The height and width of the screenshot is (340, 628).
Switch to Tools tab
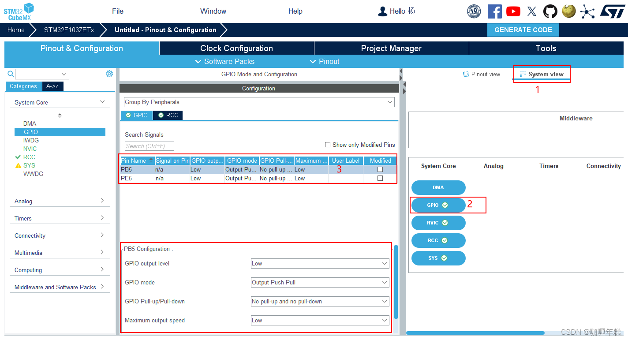tap(546, 48)
